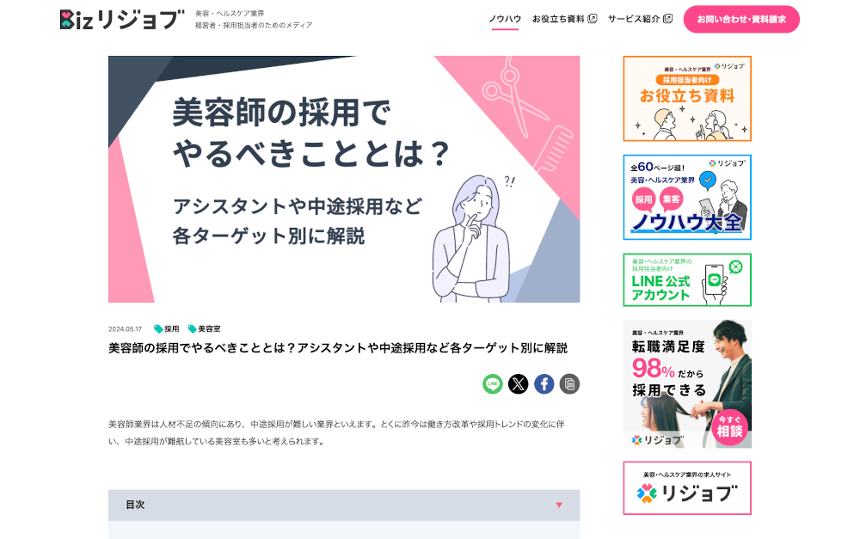This screenshot has height=539, width=860.
Task: Share article on Facebook icon
Action: click(544, 383)
